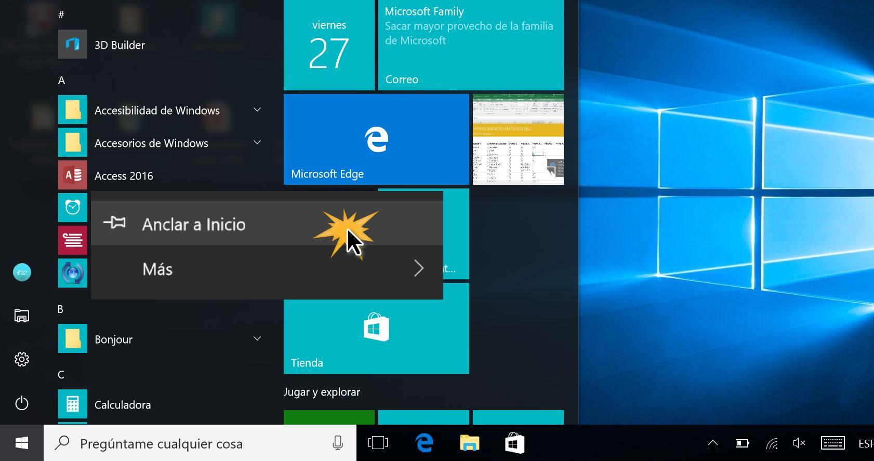
Task: Click the ESP language indicator
Action: (x=866, y=443)
